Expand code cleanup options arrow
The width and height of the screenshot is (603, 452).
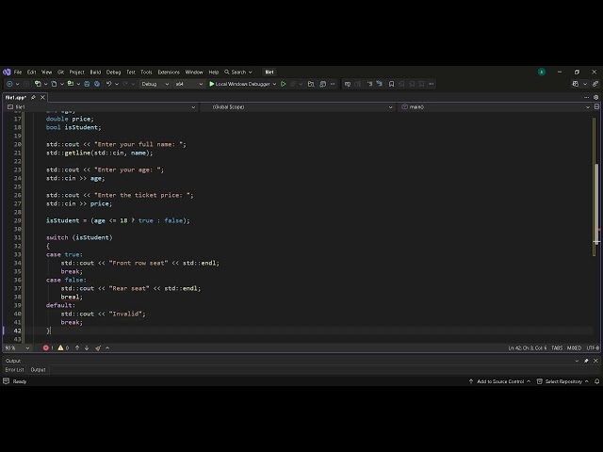(x=107, y=347)
